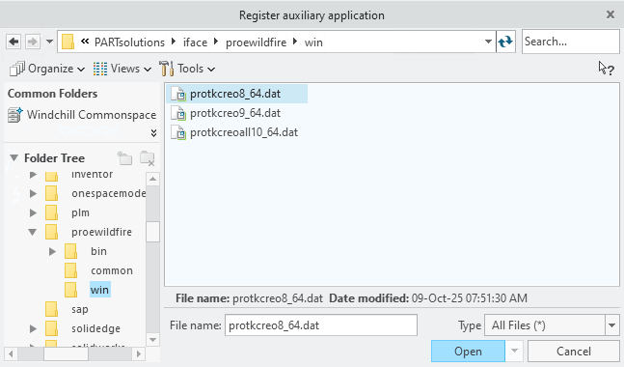This screenshot has height=367, width=624.
Task: Select the solidedge folder in tree
Action: point(95,328)
